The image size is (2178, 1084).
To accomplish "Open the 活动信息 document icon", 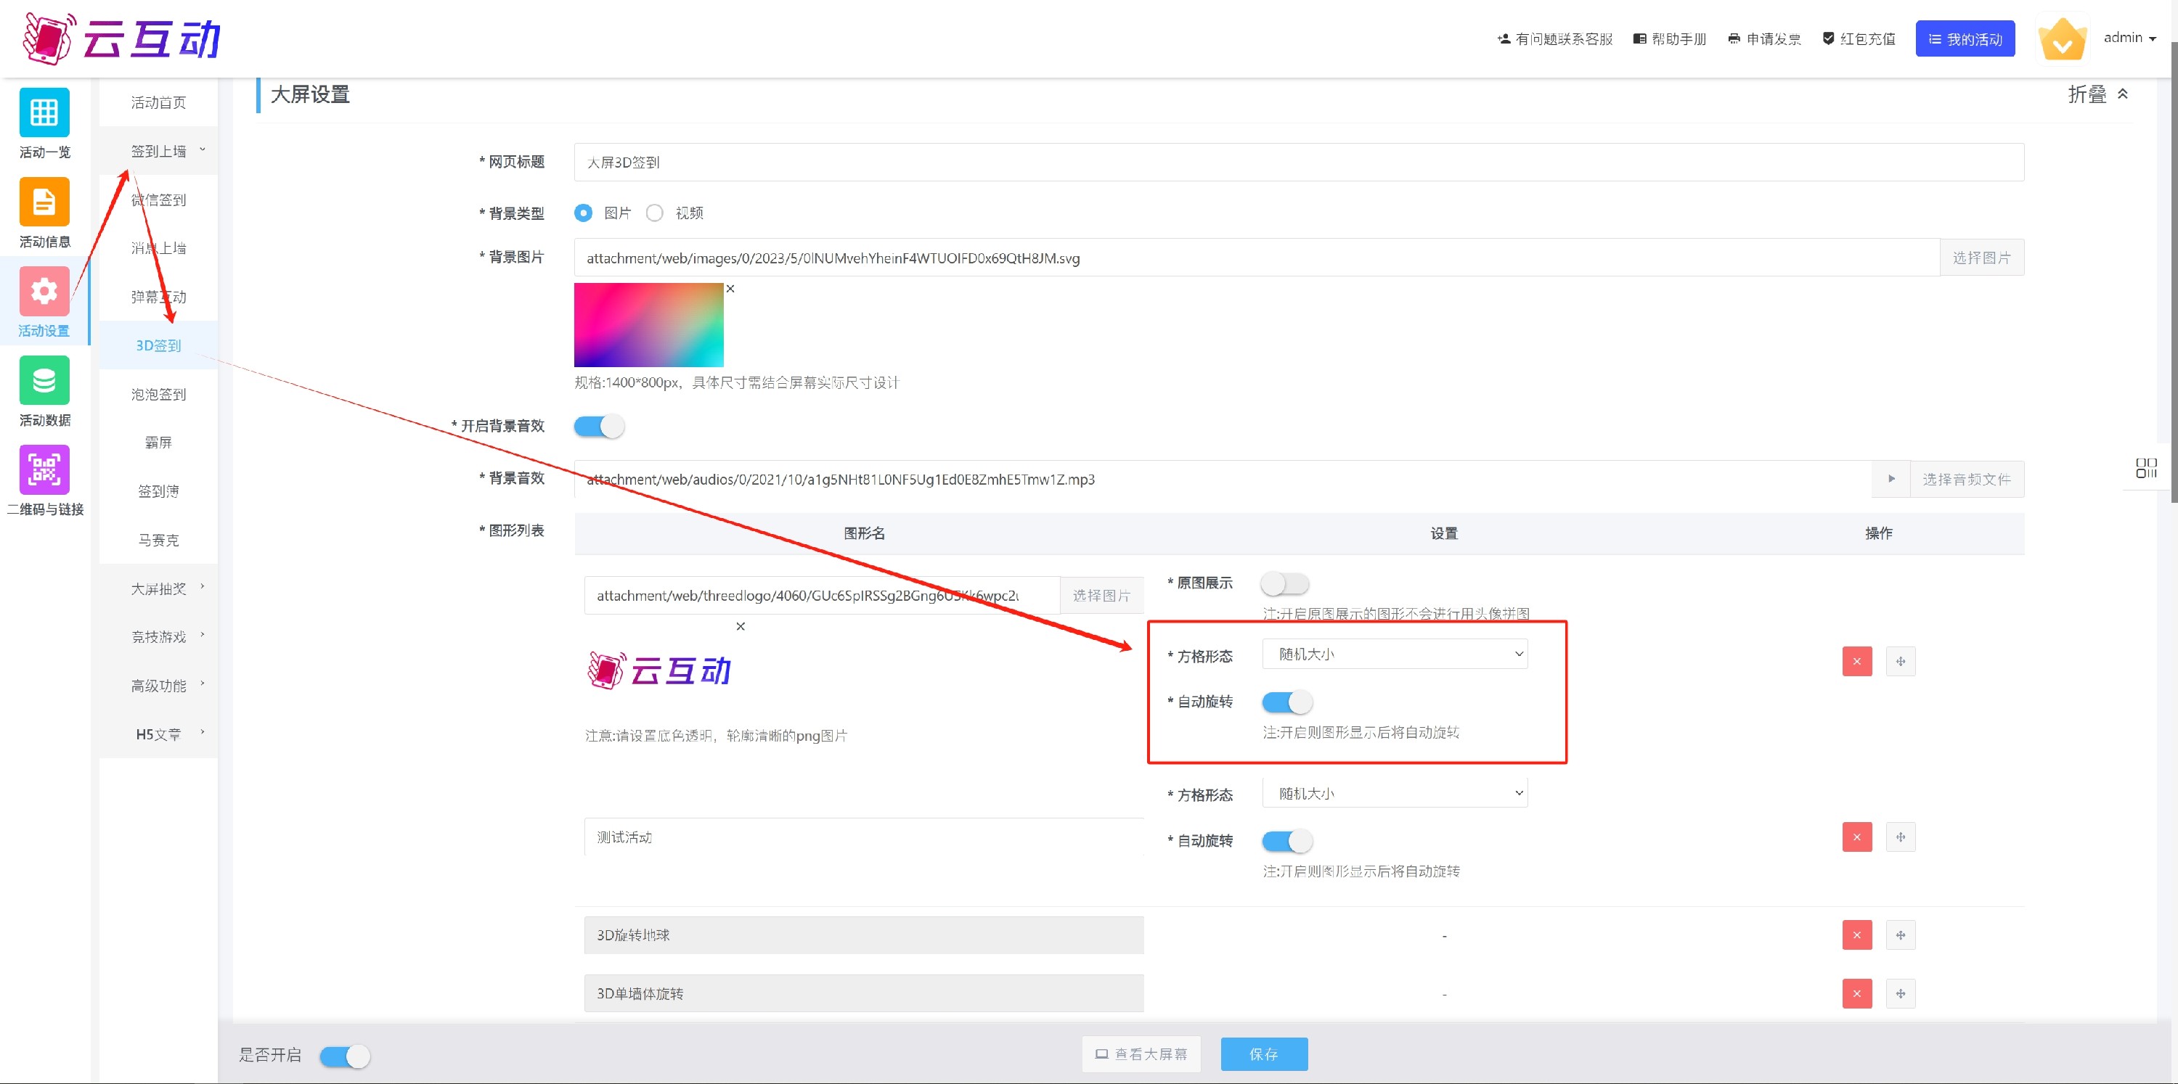I will click(x=44, y=202).
